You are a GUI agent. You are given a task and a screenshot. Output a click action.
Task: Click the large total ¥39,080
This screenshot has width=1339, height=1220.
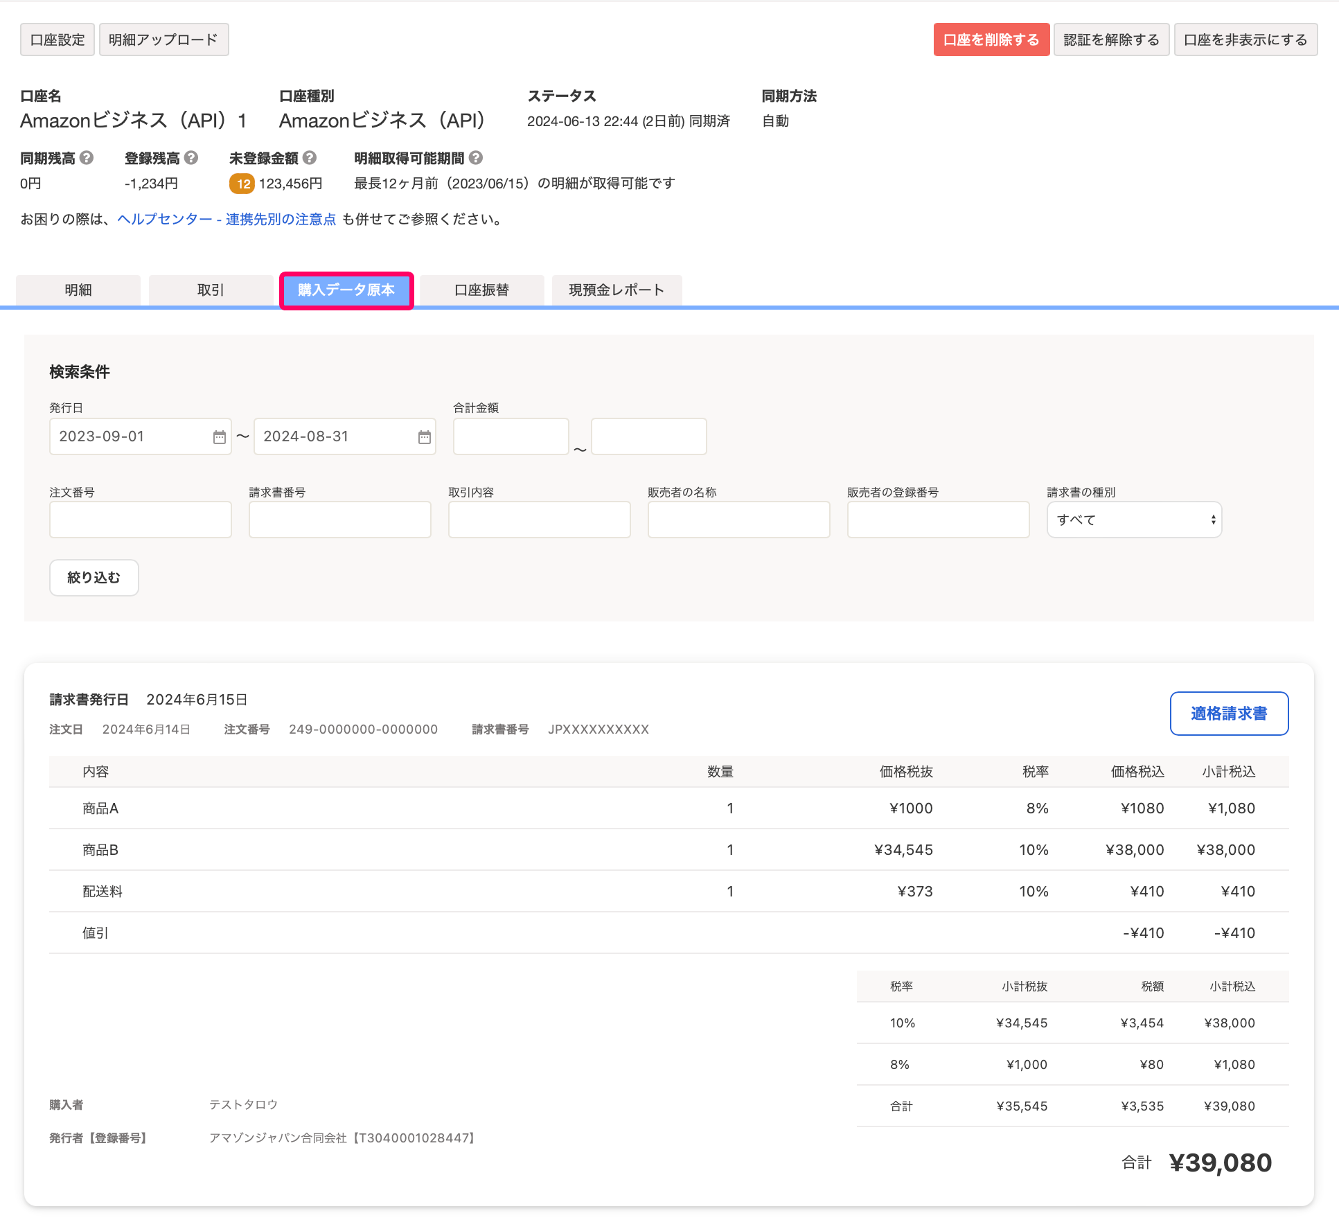pos(1221,1162)
